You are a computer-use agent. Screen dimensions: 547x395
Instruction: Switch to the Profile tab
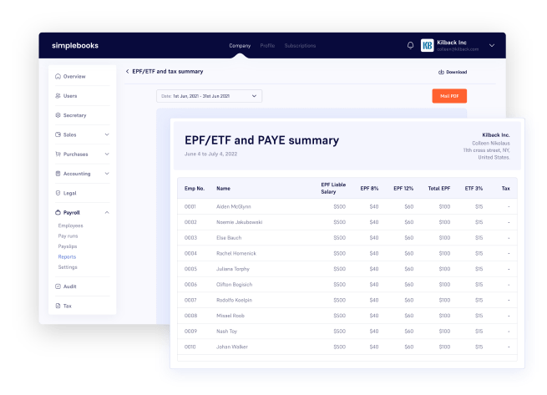pyautogui.click(x=267, y=46)
